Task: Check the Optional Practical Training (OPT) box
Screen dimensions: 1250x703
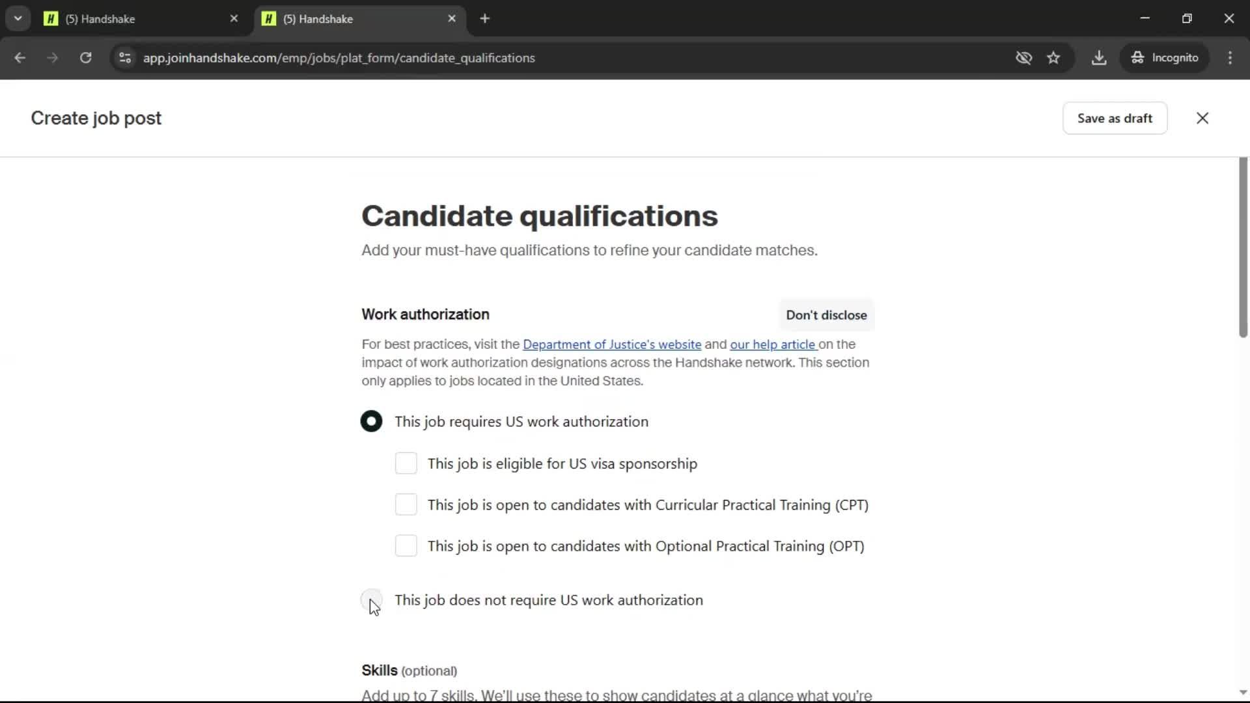Action: (x=406, y=545)
